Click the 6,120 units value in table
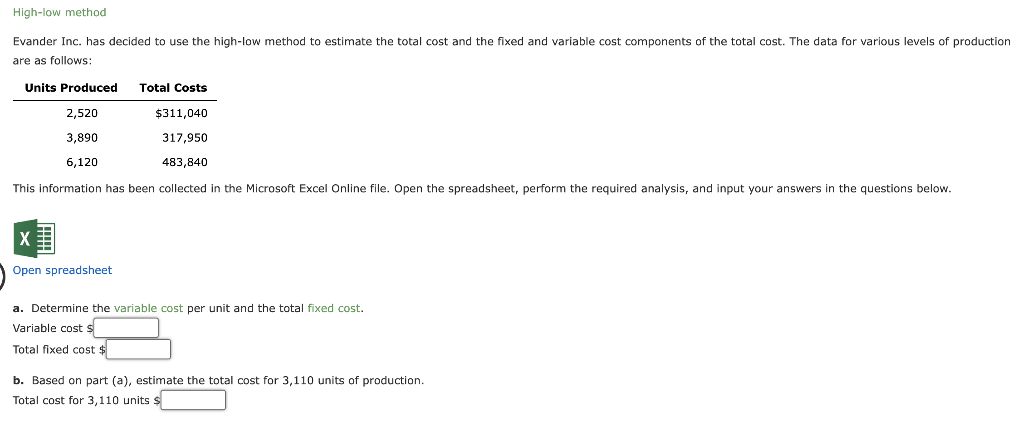 coord(83,162)
